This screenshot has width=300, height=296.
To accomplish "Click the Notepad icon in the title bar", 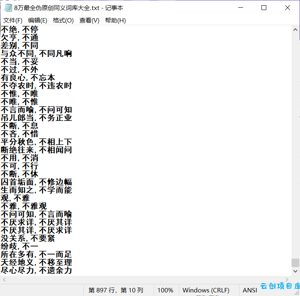I will tap(8, 8).
